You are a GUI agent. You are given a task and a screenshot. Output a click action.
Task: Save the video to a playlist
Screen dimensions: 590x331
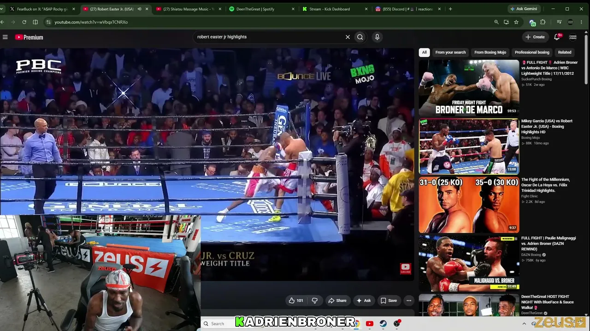388,301
